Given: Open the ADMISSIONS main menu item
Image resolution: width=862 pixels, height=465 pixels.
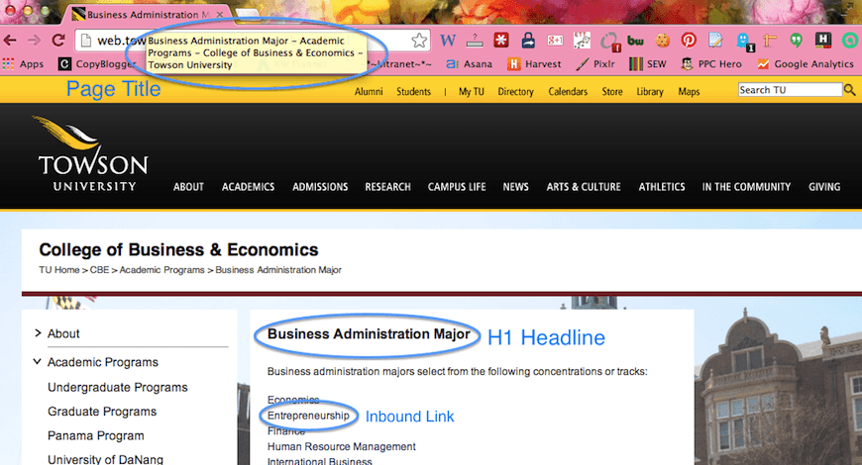Looking at the screenshot, I should coord(320,187).
